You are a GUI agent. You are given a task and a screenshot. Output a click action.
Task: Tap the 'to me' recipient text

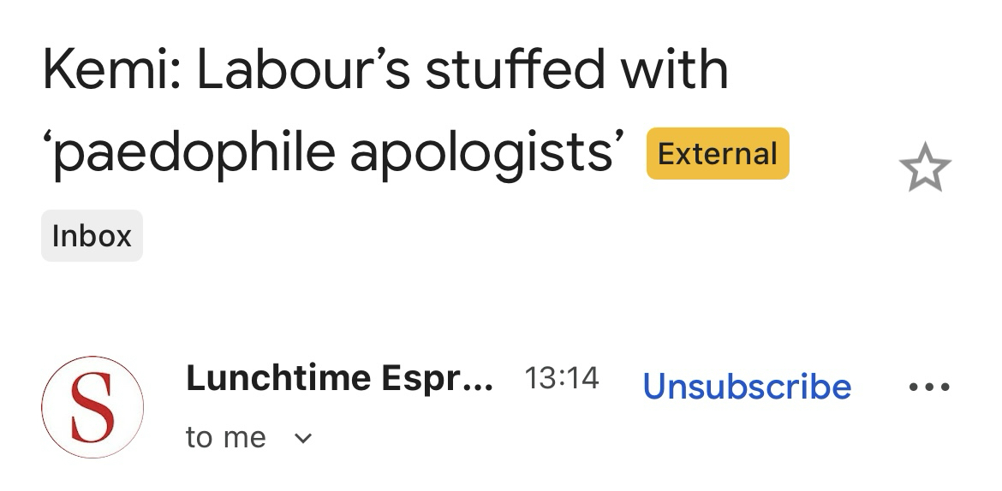coord(226,438)
